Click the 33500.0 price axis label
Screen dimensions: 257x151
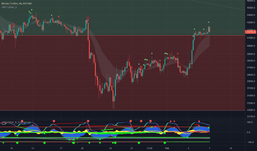tap(251, 103)
